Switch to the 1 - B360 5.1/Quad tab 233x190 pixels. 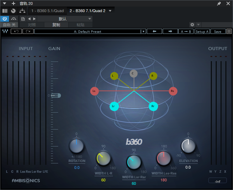coord(47,11)
